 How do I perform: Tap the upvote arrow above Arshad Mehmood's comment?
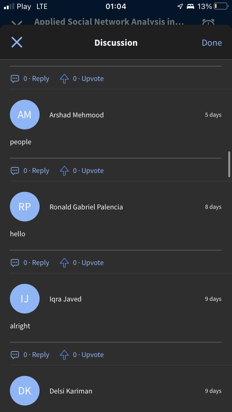[64, 79]
